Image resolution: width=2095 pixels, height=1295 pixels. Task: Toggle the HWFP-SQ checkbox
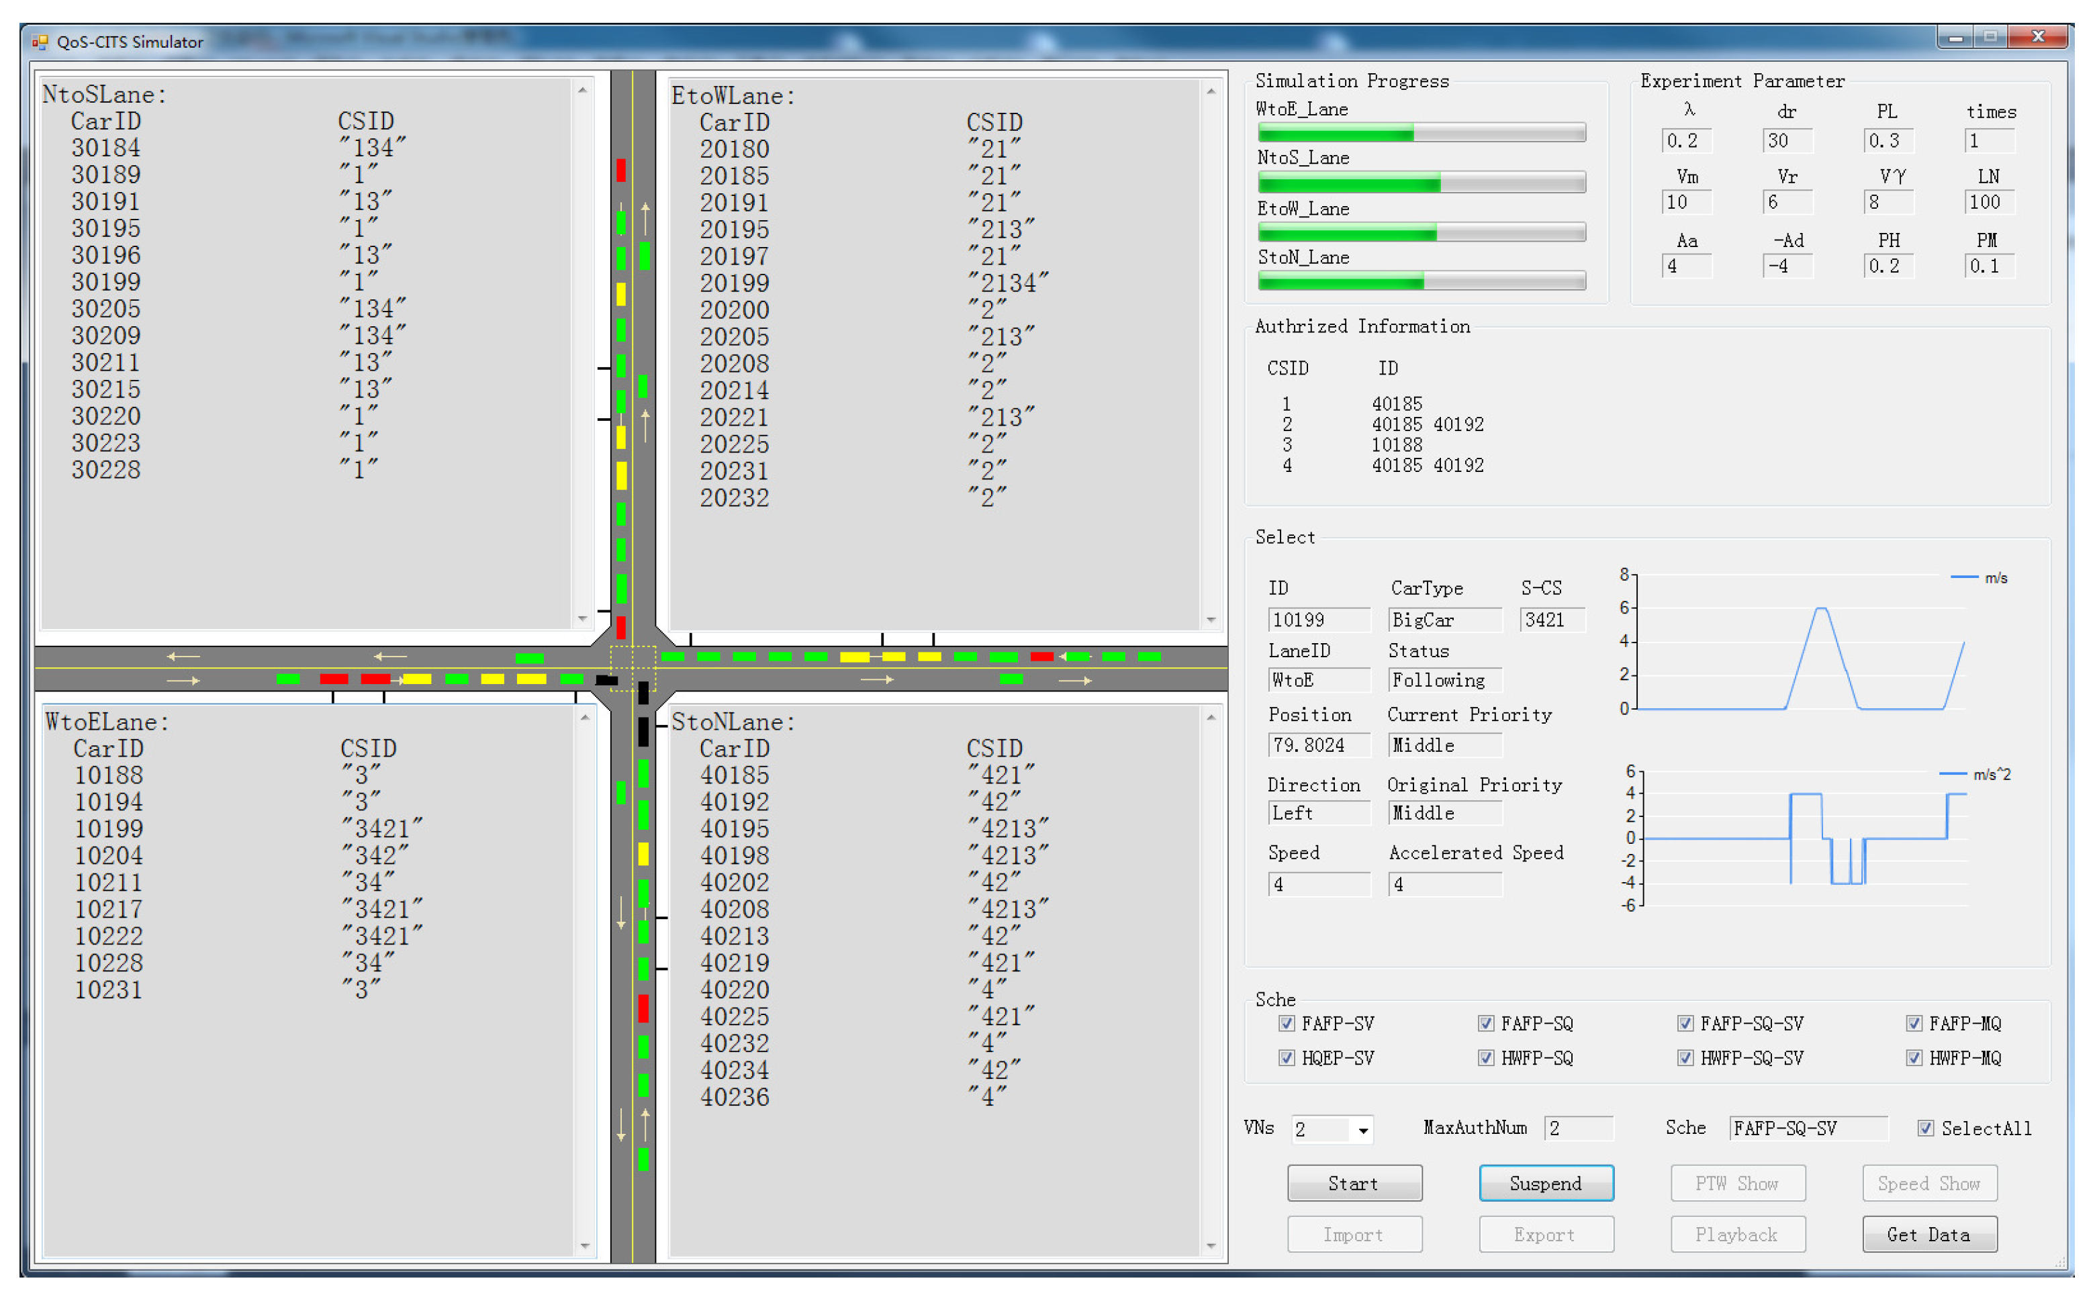point(1485,1057)
